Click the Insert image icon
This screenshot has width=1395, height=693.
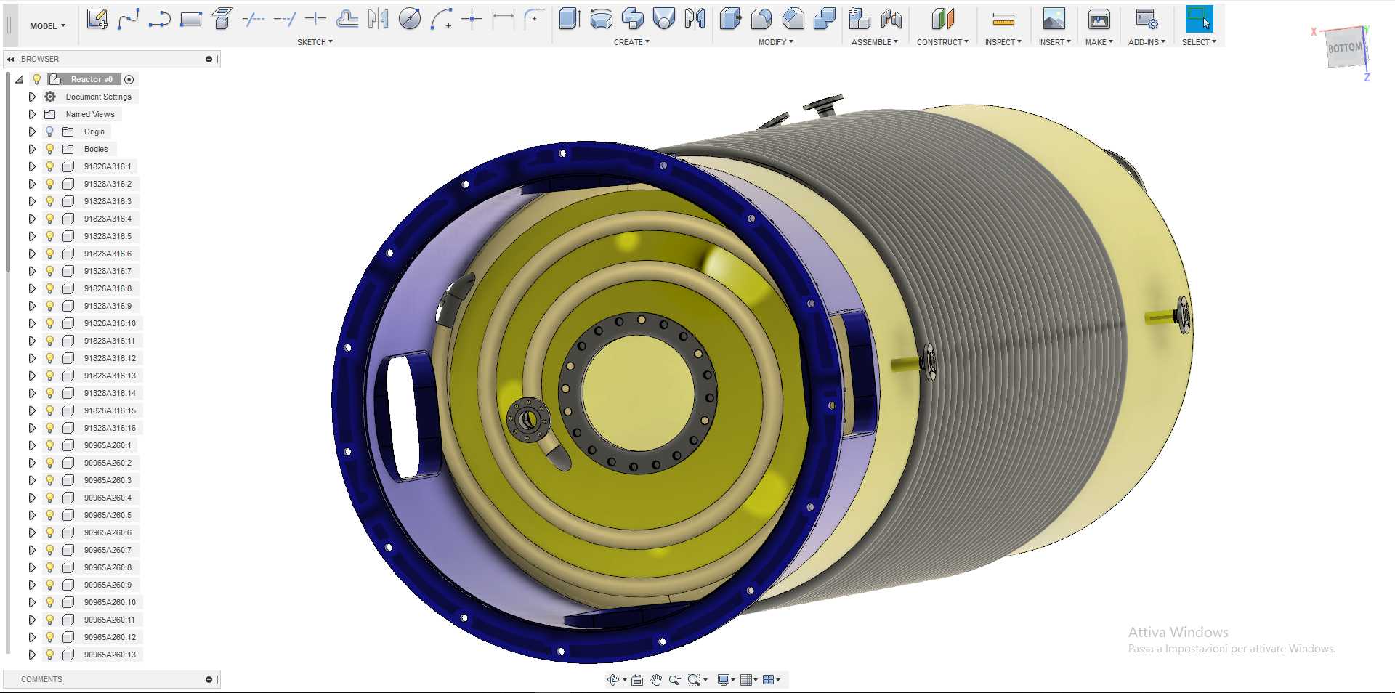pos(1054,19)
